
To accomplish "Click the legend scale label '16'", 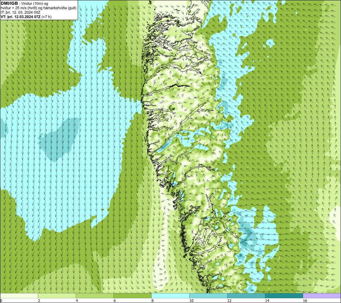I will pyautogui.click(x=305, y=301).
